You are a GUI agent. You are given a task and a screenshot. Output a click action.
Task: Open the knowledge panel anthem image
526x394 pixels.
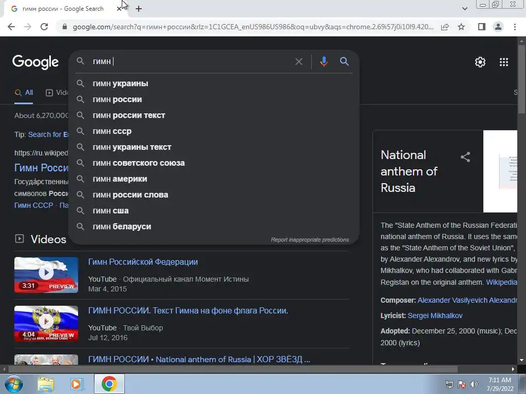click(x=500, y=171)
